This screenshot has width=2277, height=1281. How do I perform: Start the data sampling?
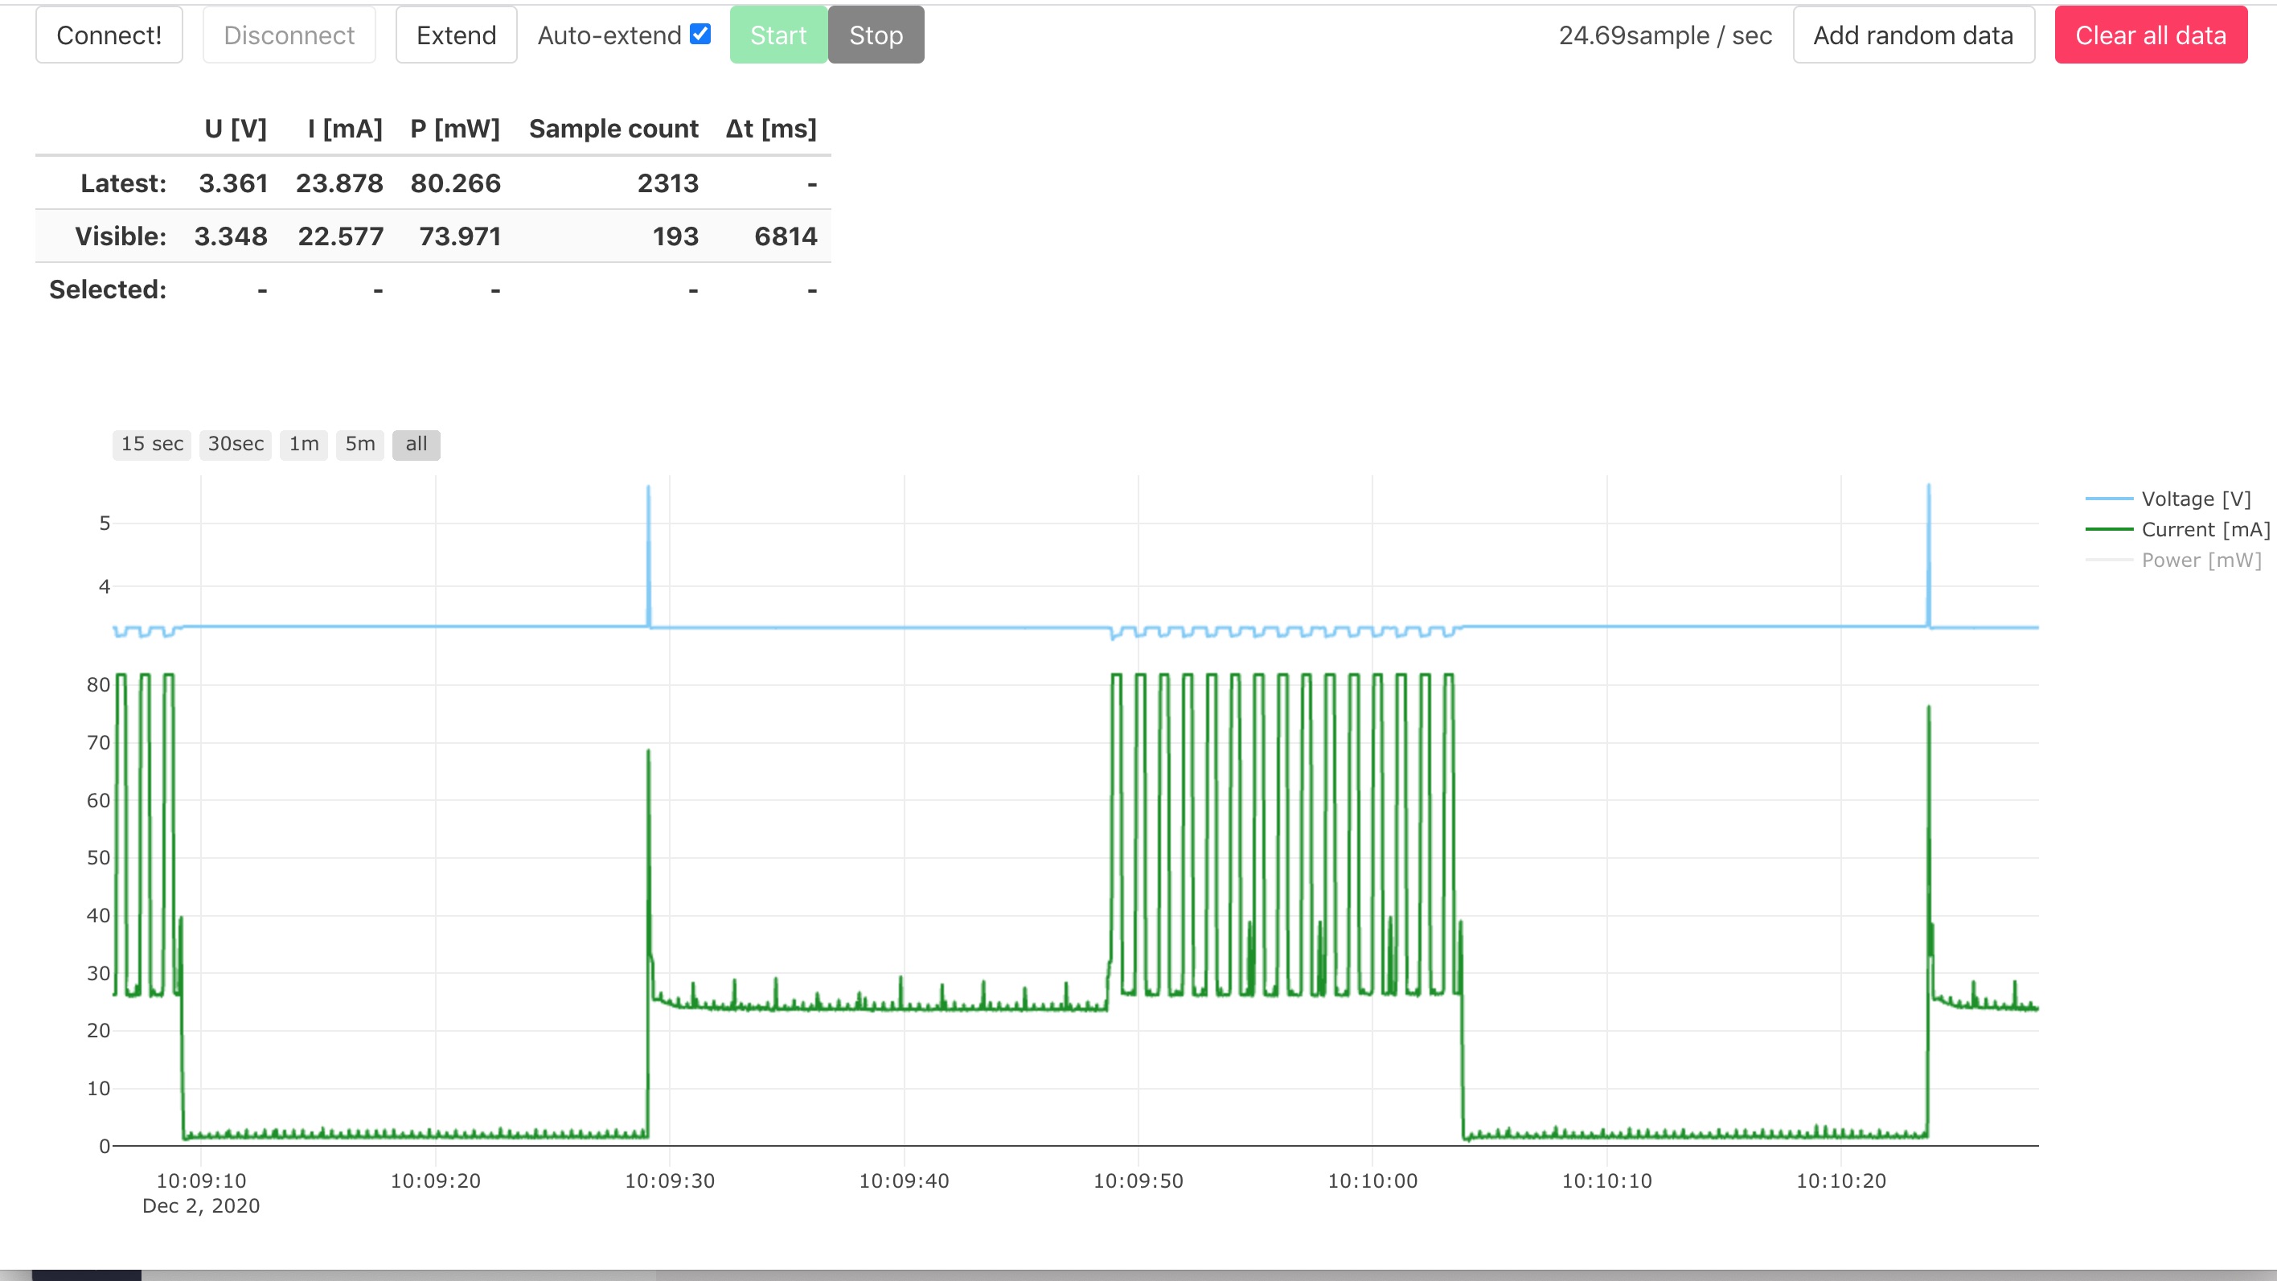[779, 35]
